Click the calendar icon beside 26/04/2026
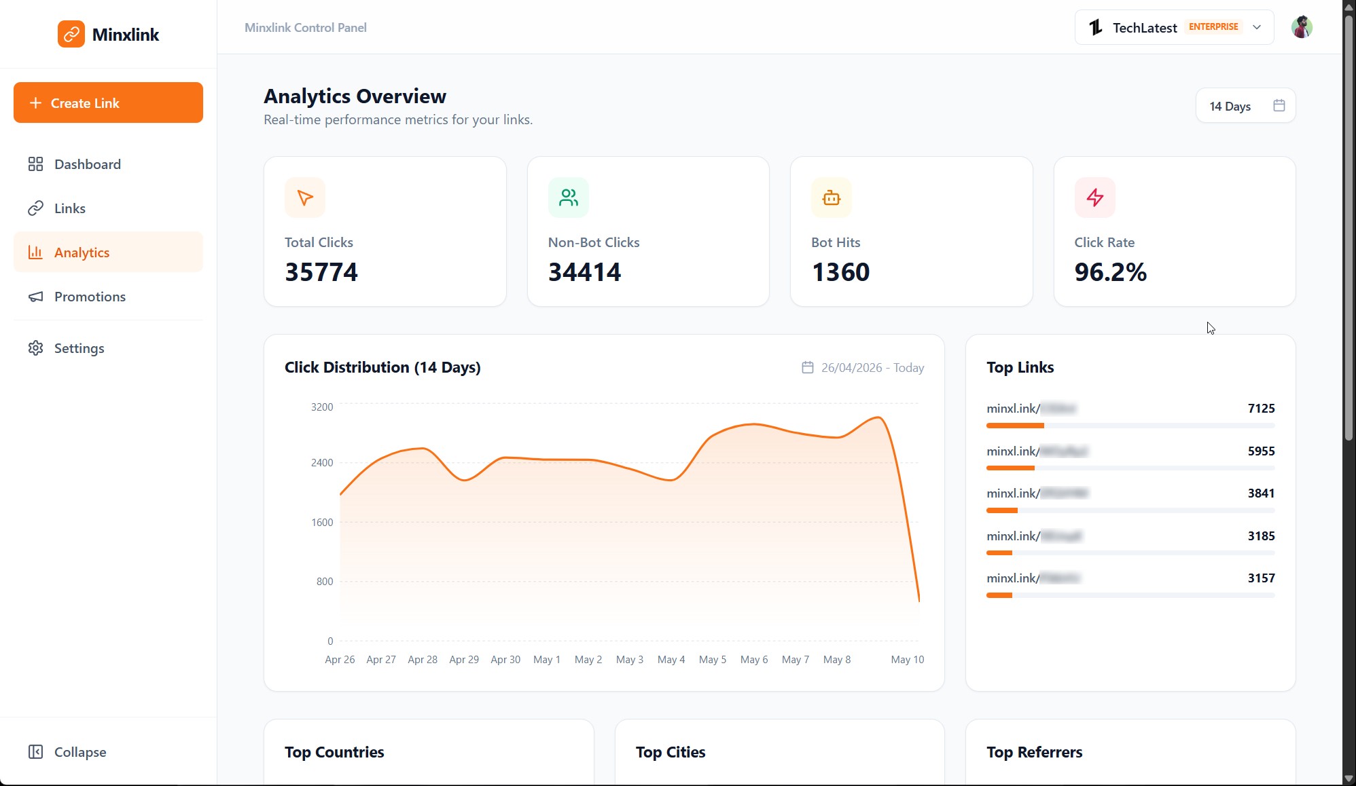The image size is (1356, 786). click(808, 367)
